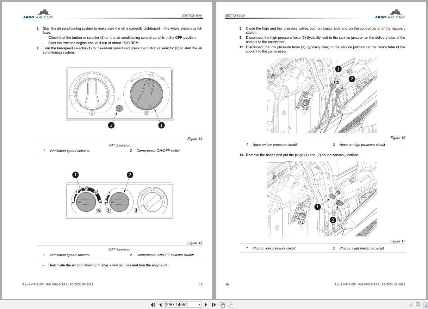Click the Figure 16 hose connection illustration
This screenshot has width=428, height=309.
coord(322,95)
